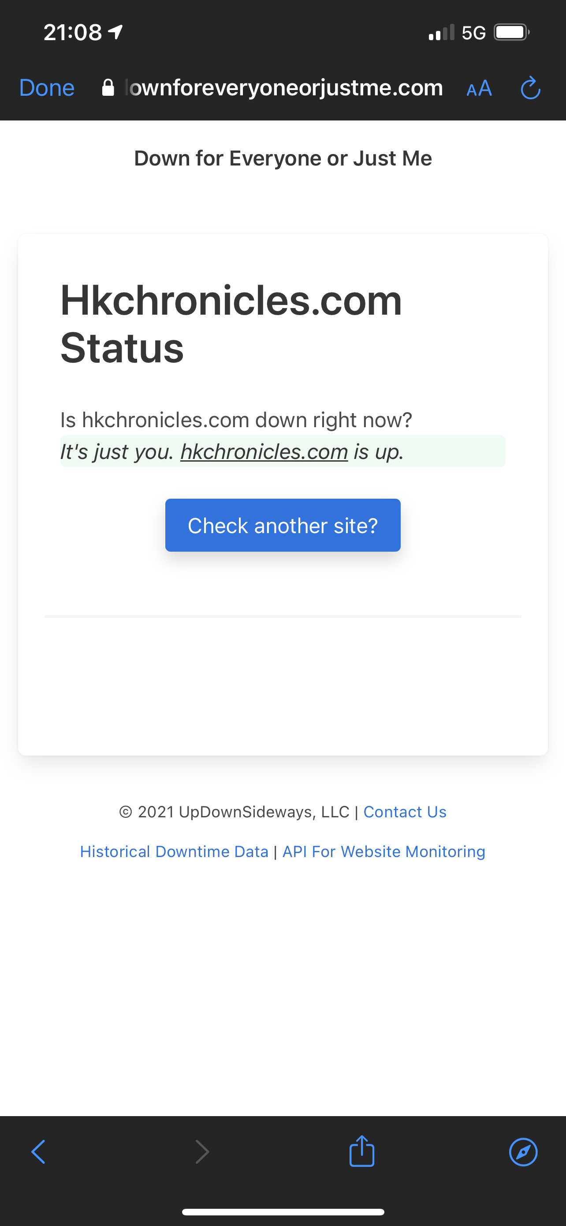Image resolution: width=566 pixels, height=1226 pixels.
Task: Click the Check another site? button
Action: (283, 526)
